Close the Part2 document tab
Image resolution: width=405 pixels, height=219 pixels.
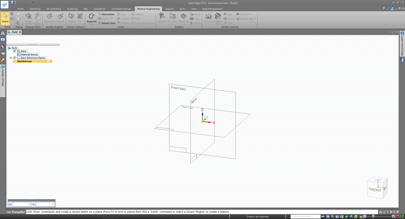point(20,32)
